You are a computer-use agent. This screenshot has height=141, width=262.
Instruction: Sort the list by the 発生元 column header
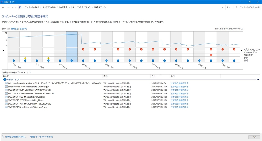(52, 76)
